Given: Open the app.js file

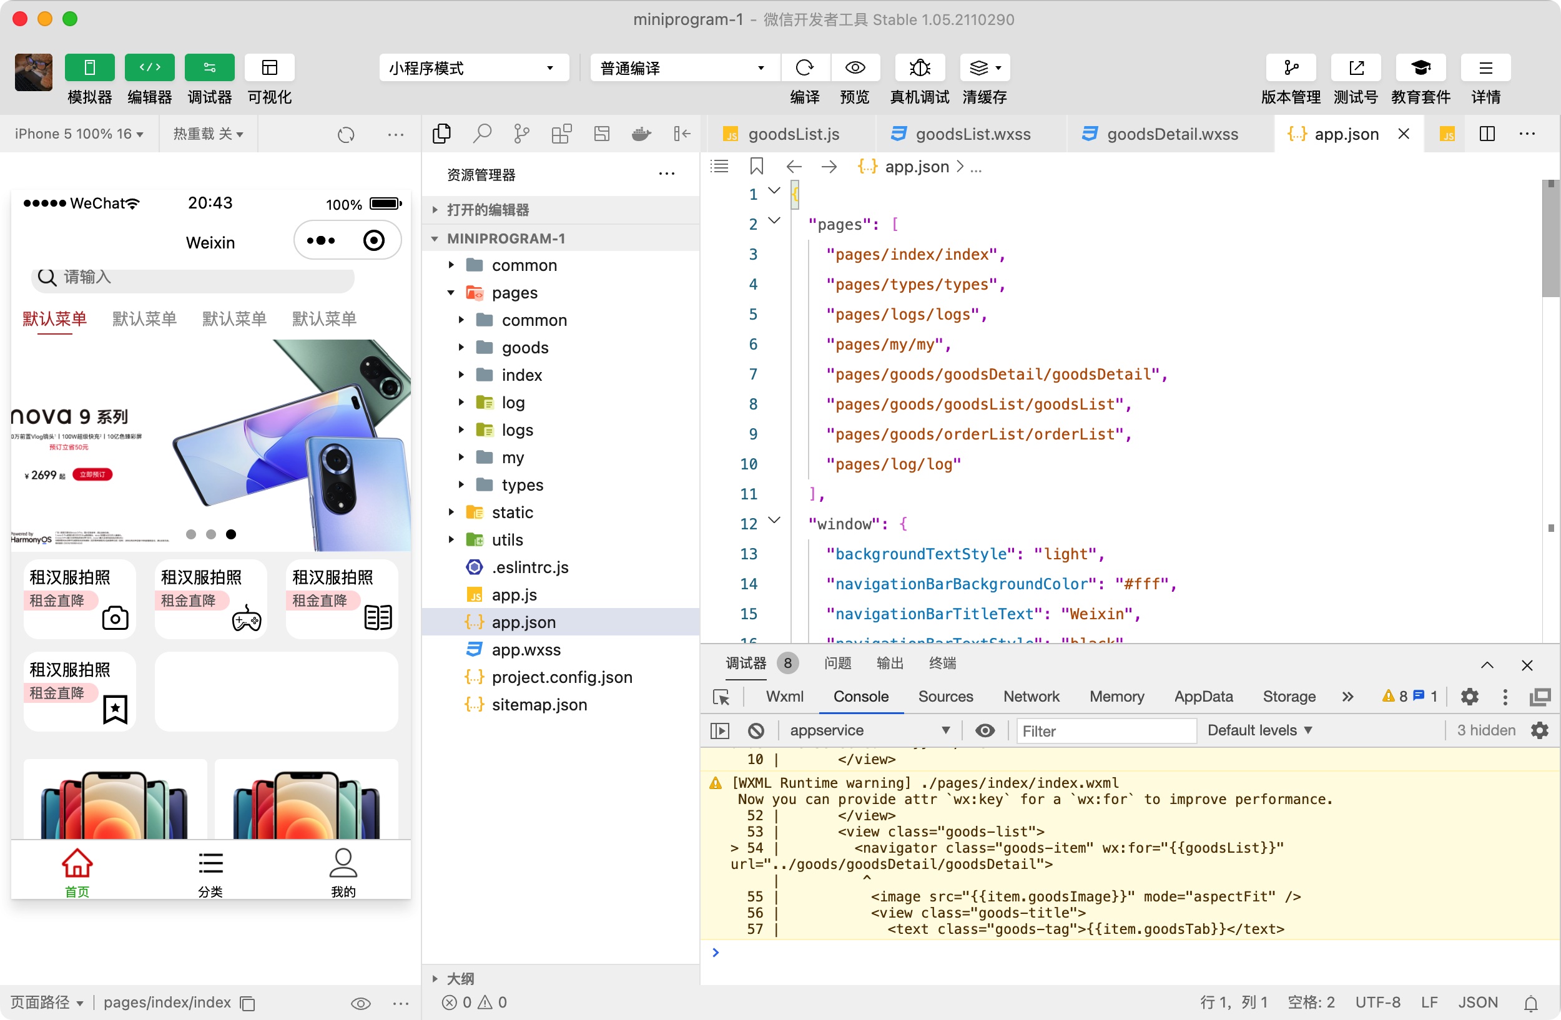Looking at the screenshot, I should [561, 594].
